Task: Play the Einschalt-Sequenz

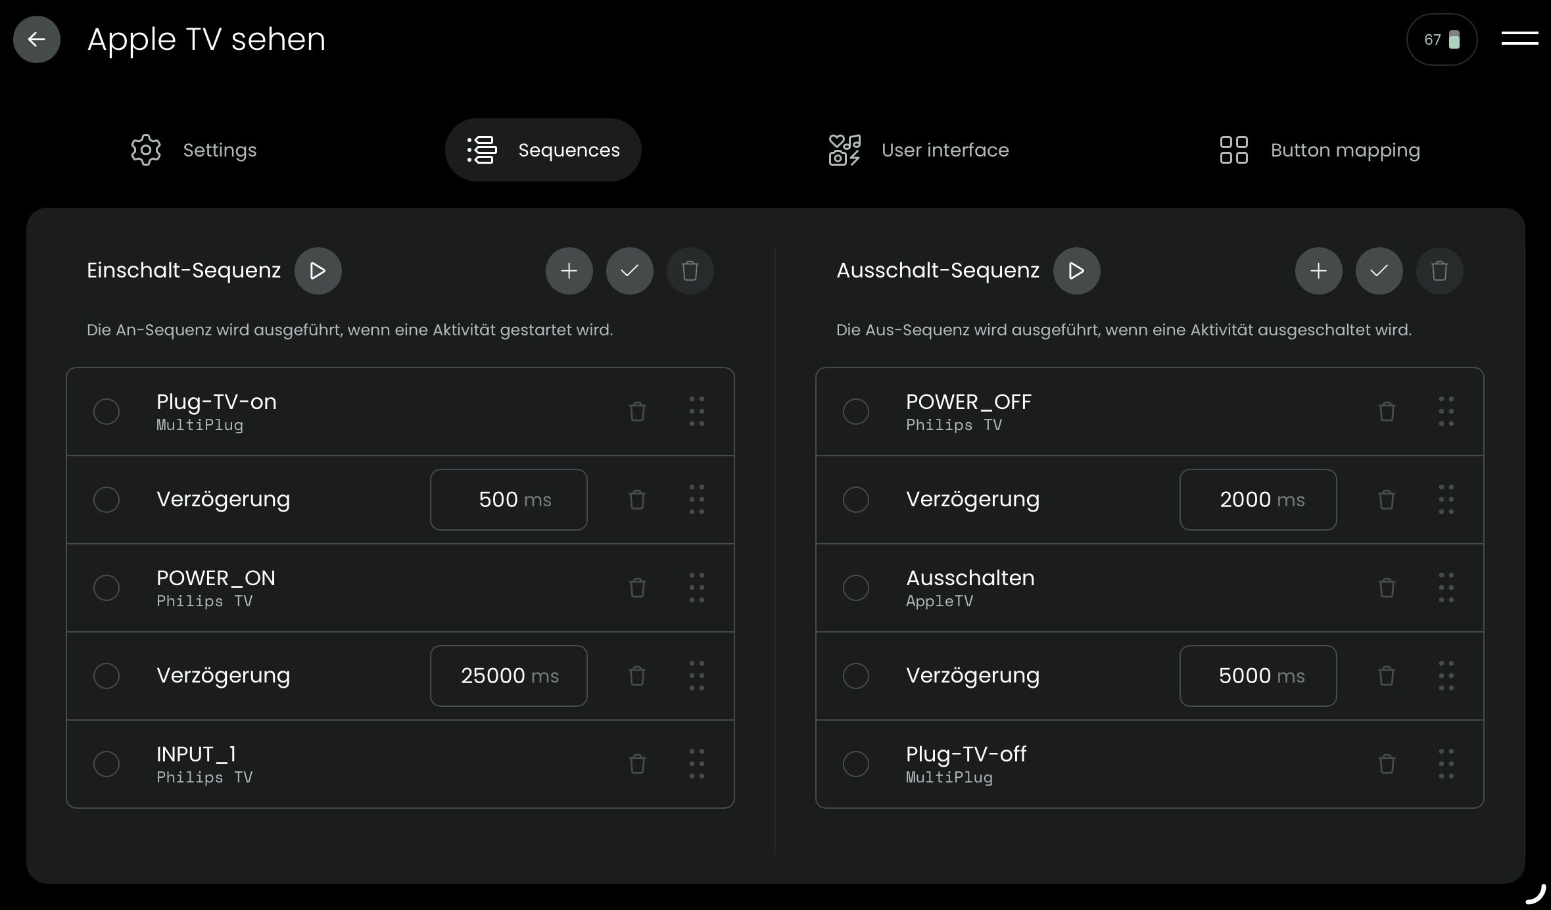Action: [318, 271]
